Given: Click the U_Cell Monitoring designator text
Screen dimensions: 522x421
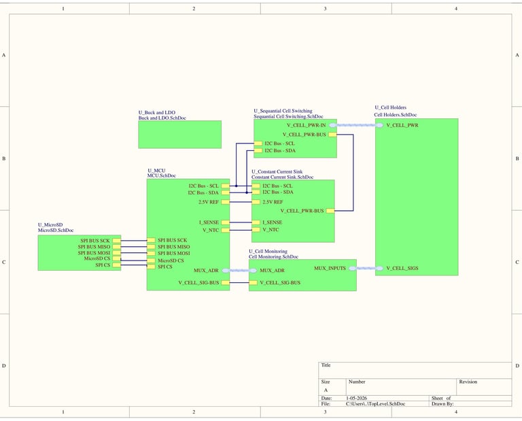Looking at the screenshot, I should click(x=268, y=252).
